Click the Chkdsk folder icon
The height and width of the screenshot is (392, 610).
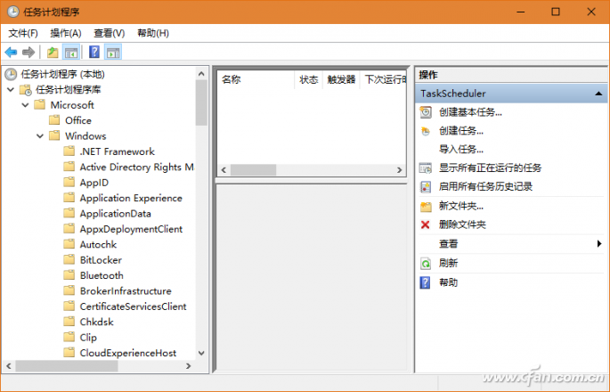tap(69, 322)
